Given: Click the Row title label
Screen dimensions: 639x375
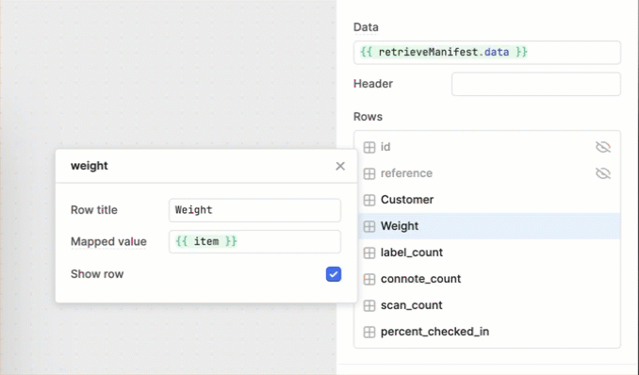Looking at the screenshot, I should point(93,210).
